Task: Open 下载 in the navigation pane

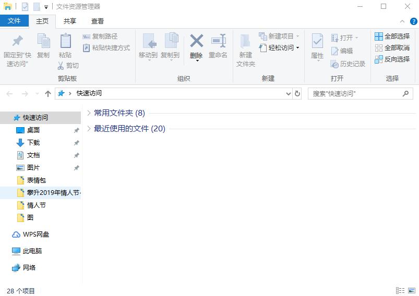Action: (40, 143)
